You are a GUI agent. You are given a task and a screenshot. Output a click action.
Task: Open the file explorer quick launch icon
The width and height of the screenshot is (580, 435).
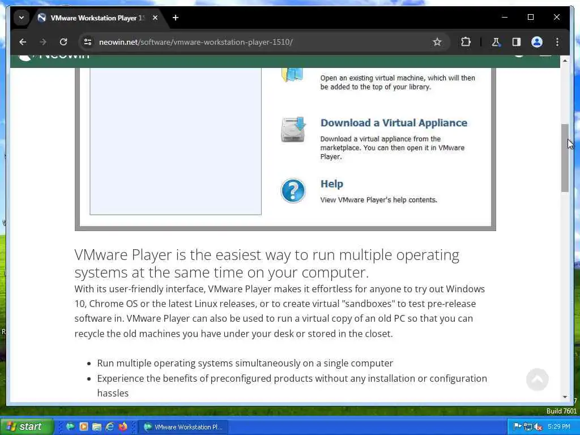[x=97, y=427]
